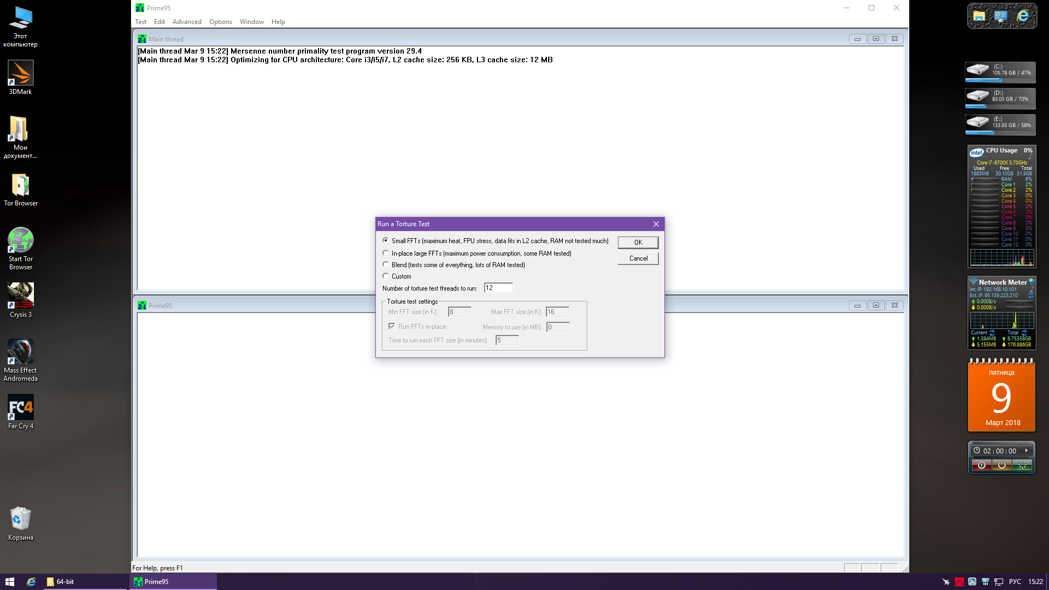1049x590 pixels.
Task: Choose the Blend torture test option
Action: click(386, 264)
